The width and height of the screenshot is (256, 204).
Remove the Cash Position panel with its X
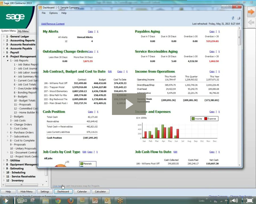pyautogui.click(x=98, y=112)
